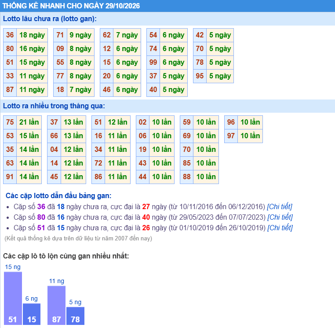
Task: Click frequent number 02
Action: coord(143,122)
